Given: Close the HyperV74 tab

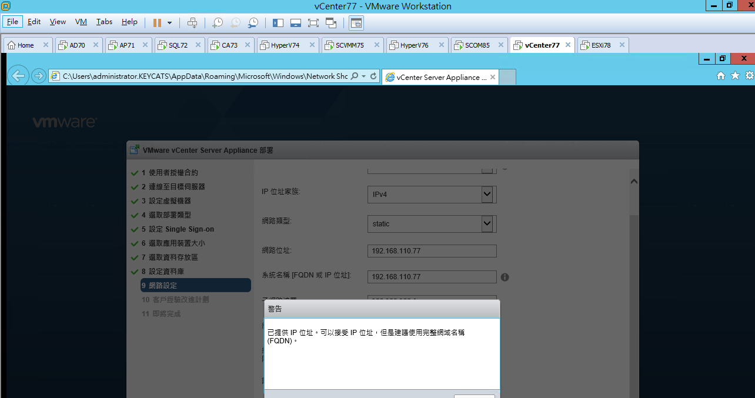Looking at the screenshot, I should [312, 45].
